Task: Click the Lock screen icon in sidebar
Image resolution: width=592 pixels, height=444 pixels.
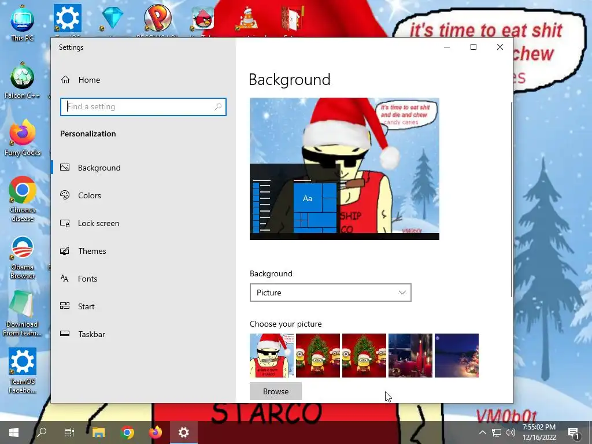Action: pos(65,223)
